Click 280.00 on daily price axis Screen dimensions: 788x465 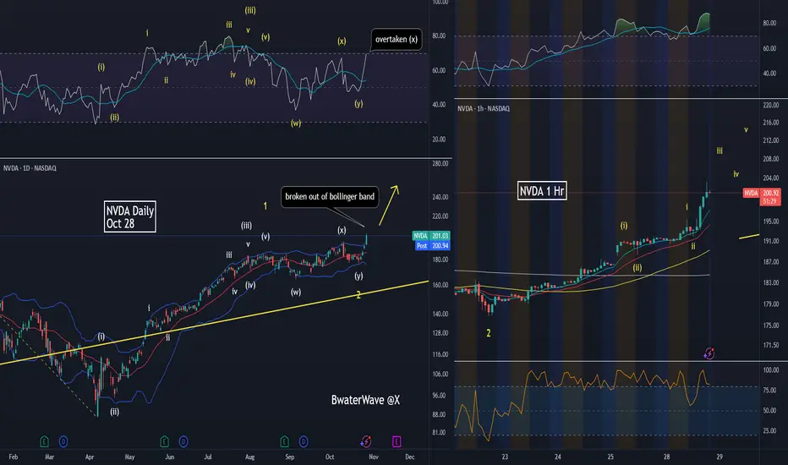click(441, 163)
